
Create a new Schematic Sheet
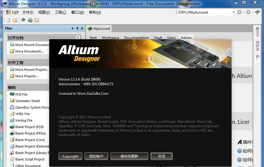coord(25,101)
